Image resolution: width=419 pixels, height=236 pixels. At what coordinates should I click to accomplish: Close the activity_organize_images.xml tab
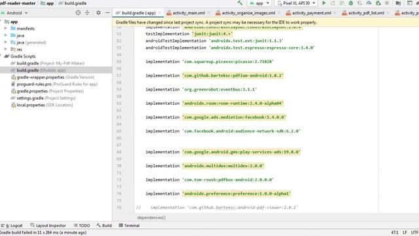click(x=279, y=13)
